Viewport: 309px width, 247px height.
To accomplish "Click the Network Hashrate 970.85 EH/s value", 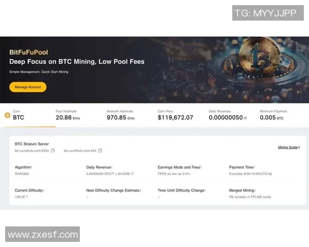I will pos(120,118).
